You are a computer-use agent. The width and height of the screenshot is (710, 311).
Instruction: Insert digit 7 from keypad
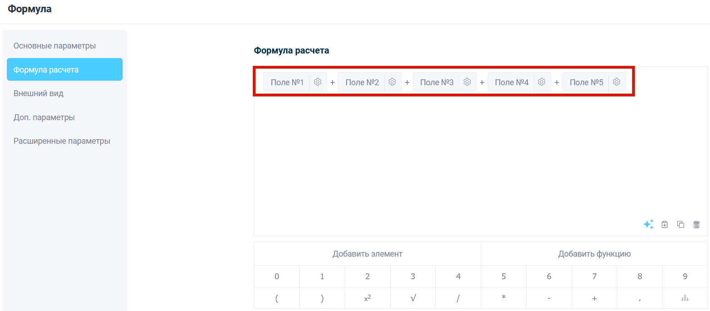pos(594,277)
